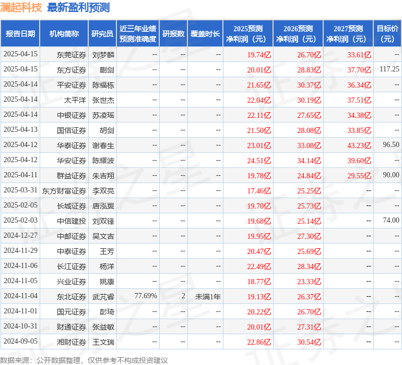Click the 目标价 column header
402x365 pixels.
coord(387,34)
